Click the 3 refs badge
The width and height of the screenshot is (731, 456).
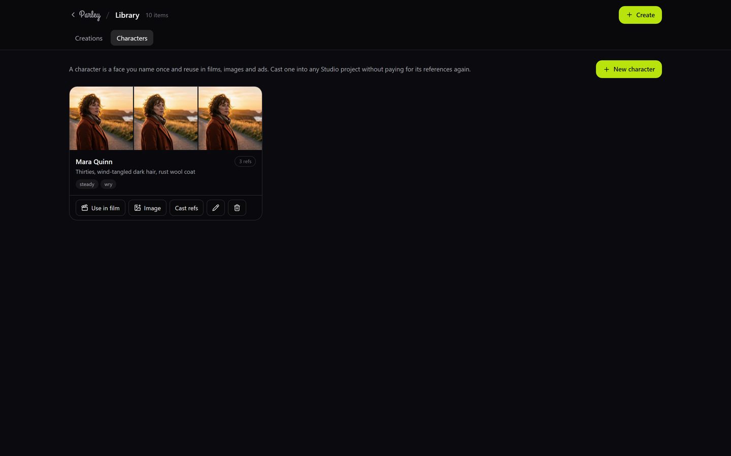[245, 161]
